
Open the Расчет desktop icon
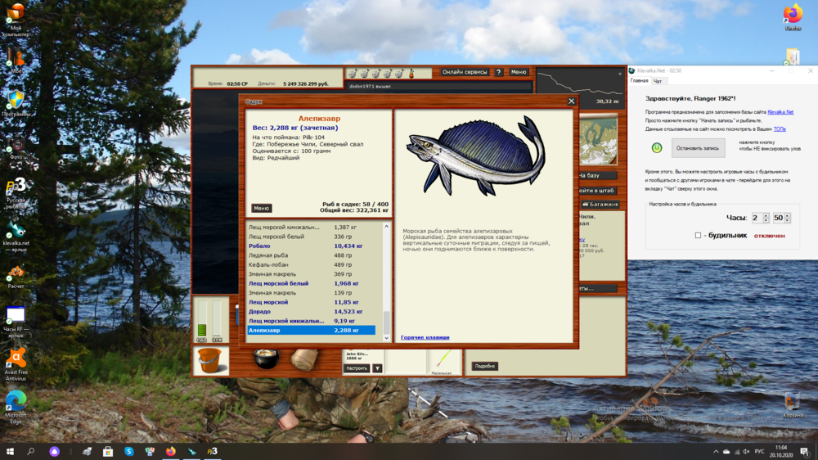tap(16, 277)
